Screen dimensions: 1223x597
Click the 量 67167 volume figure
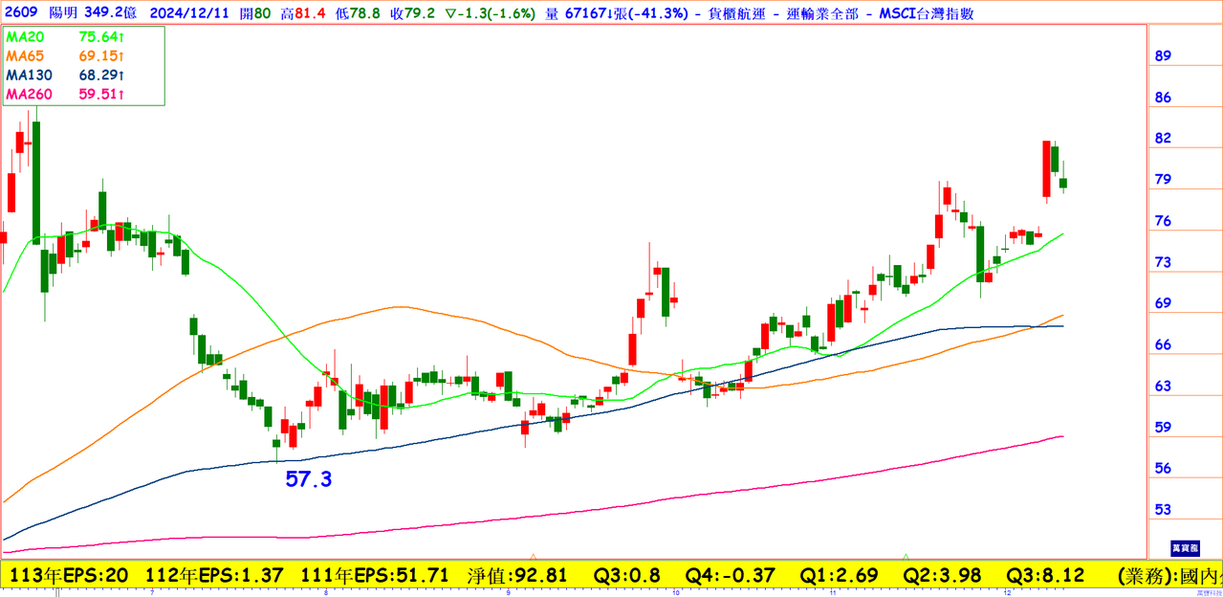coord(591,13)
